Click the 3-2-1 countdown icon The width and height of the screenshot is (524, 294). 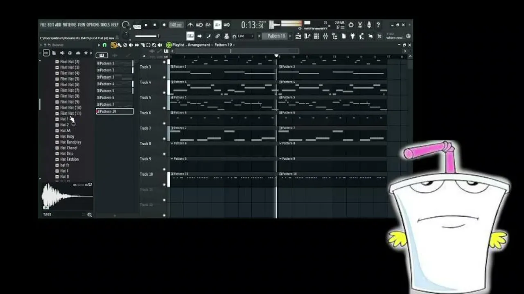click(208, 25)
